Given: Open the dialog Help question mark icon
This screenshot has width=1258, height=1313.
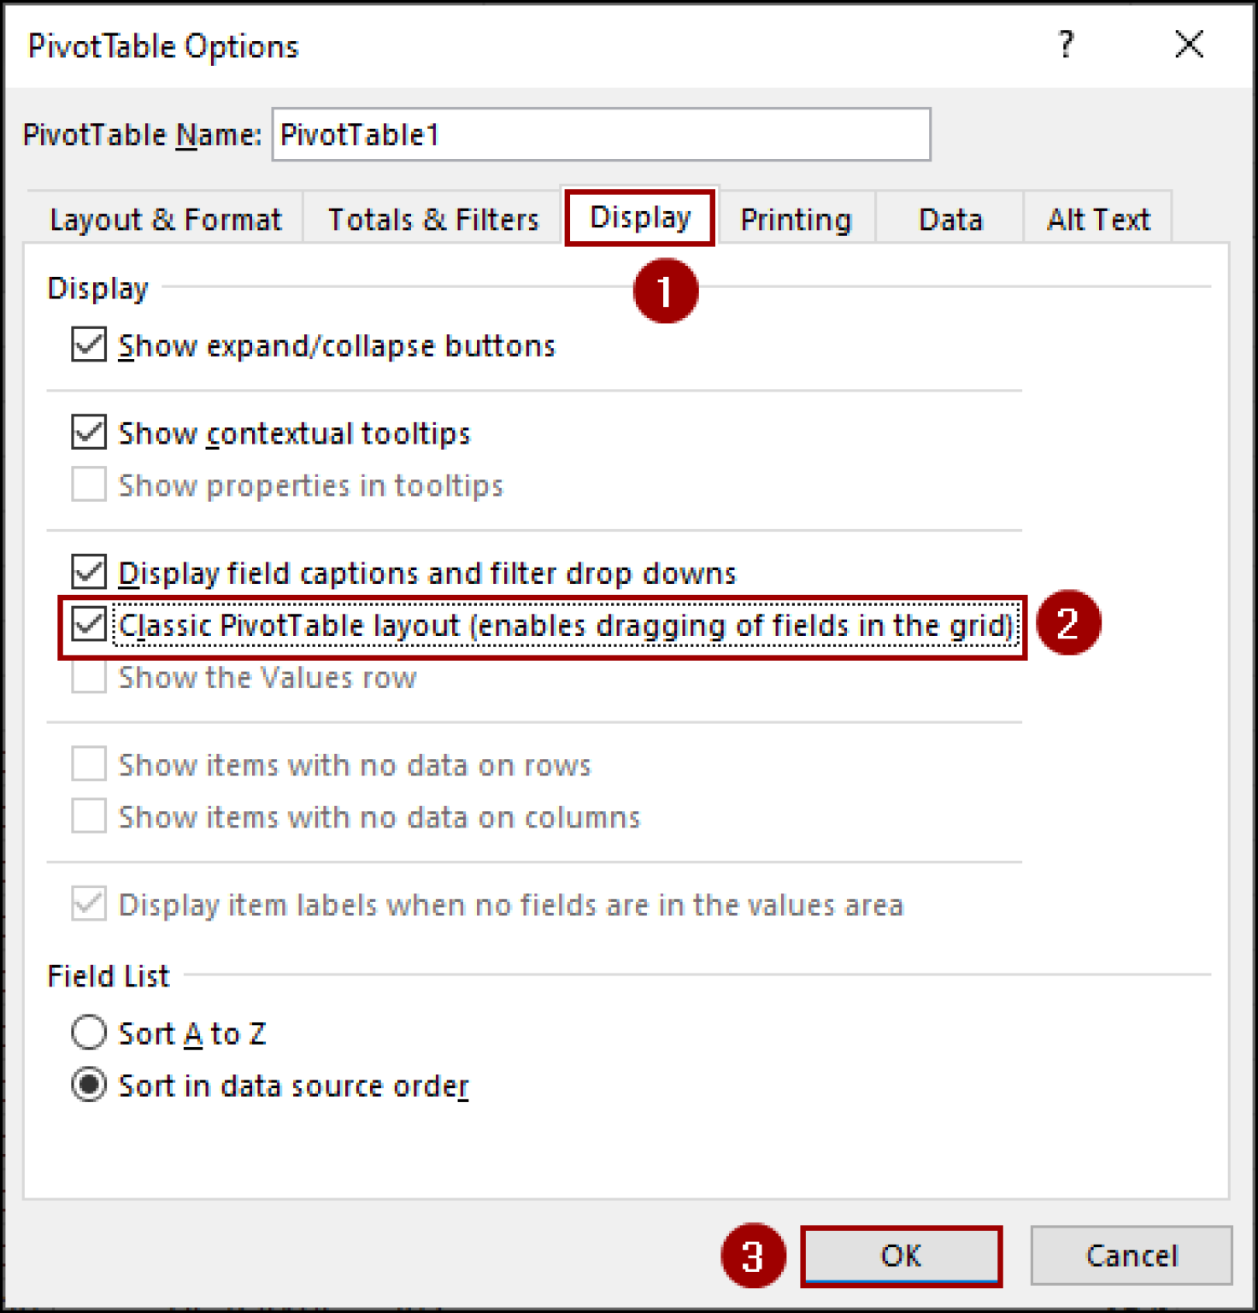Looking at the screenshot, I should (x=1065, y=46).
